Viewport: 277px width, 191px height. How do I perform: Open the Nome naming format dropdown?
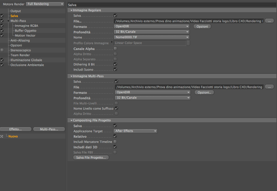coord(151,37)
